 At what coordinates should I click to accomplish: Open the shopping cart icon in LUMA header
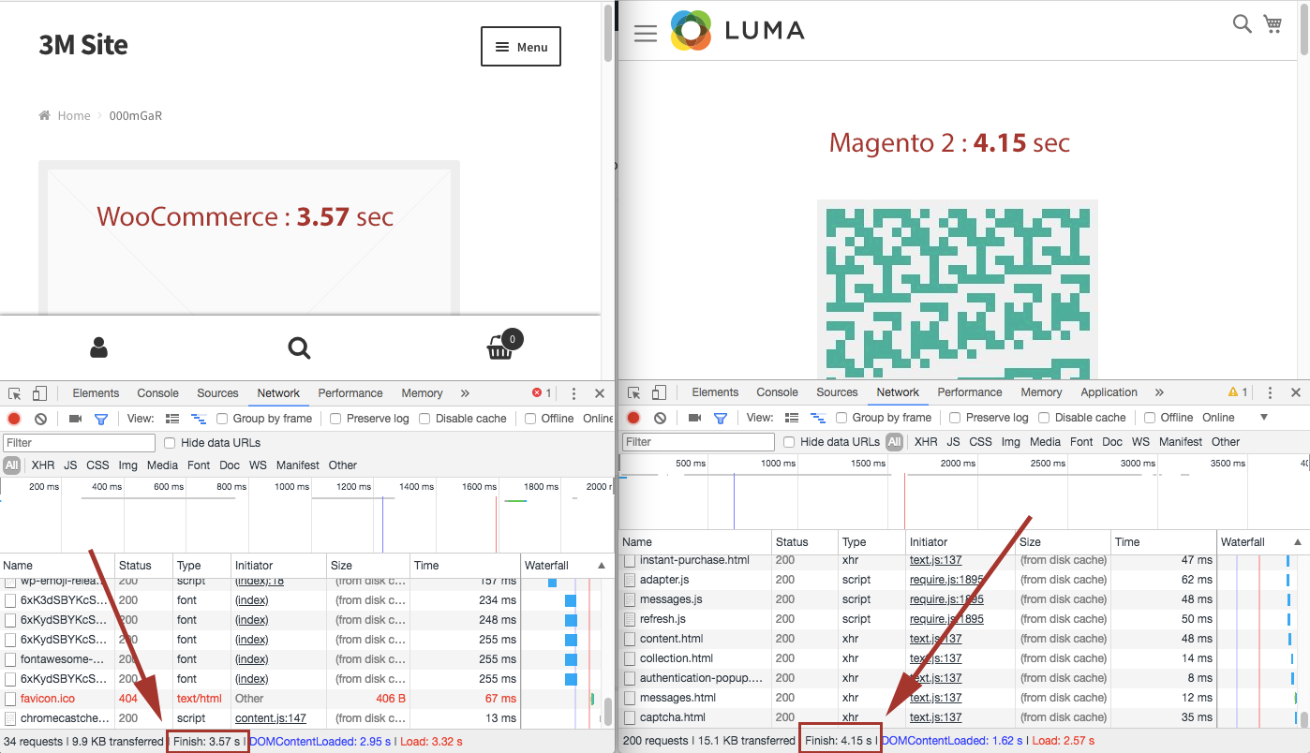click(1273, 24)
